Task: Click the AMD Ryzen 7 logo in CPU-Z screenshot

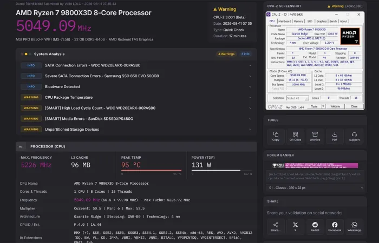Action: [350, 36]
